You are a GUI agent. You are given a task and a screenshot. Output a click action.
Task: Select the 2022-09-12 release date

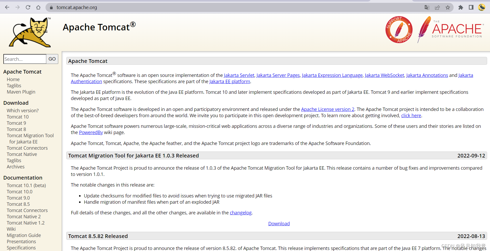(x=471, y=155)
